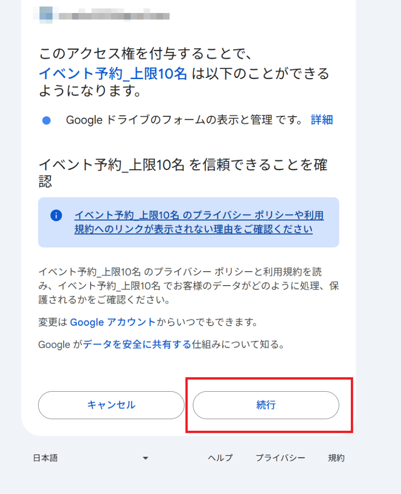Screen dimensions: 401x494
Task: Follow the データを安全に共有する link
Action: [x=137, y=344]
